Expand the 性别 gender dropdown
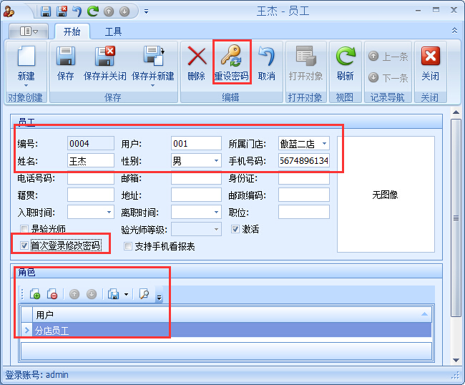 click(216, 161)
